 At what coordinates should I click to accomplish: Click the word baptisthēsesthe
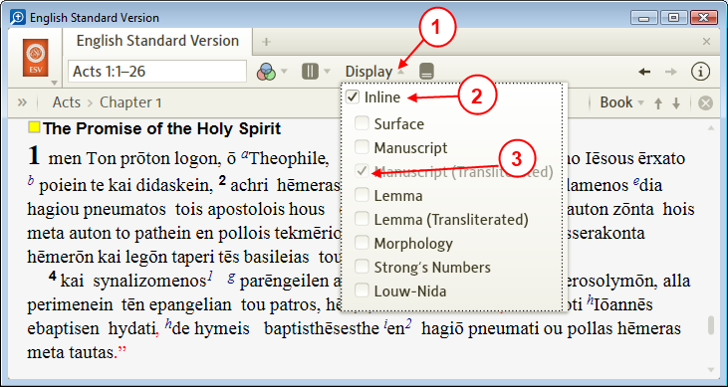coord(322,329)
